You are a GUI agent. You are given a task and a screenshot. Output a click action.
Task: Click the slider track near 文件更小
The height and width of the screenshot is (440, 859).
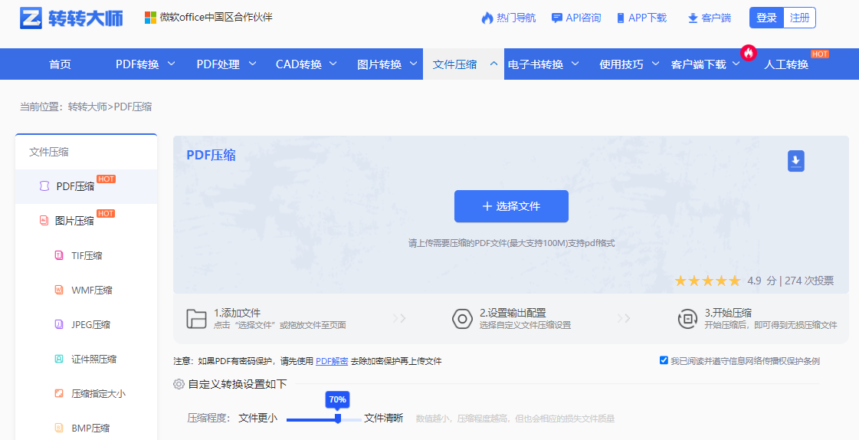310,419
